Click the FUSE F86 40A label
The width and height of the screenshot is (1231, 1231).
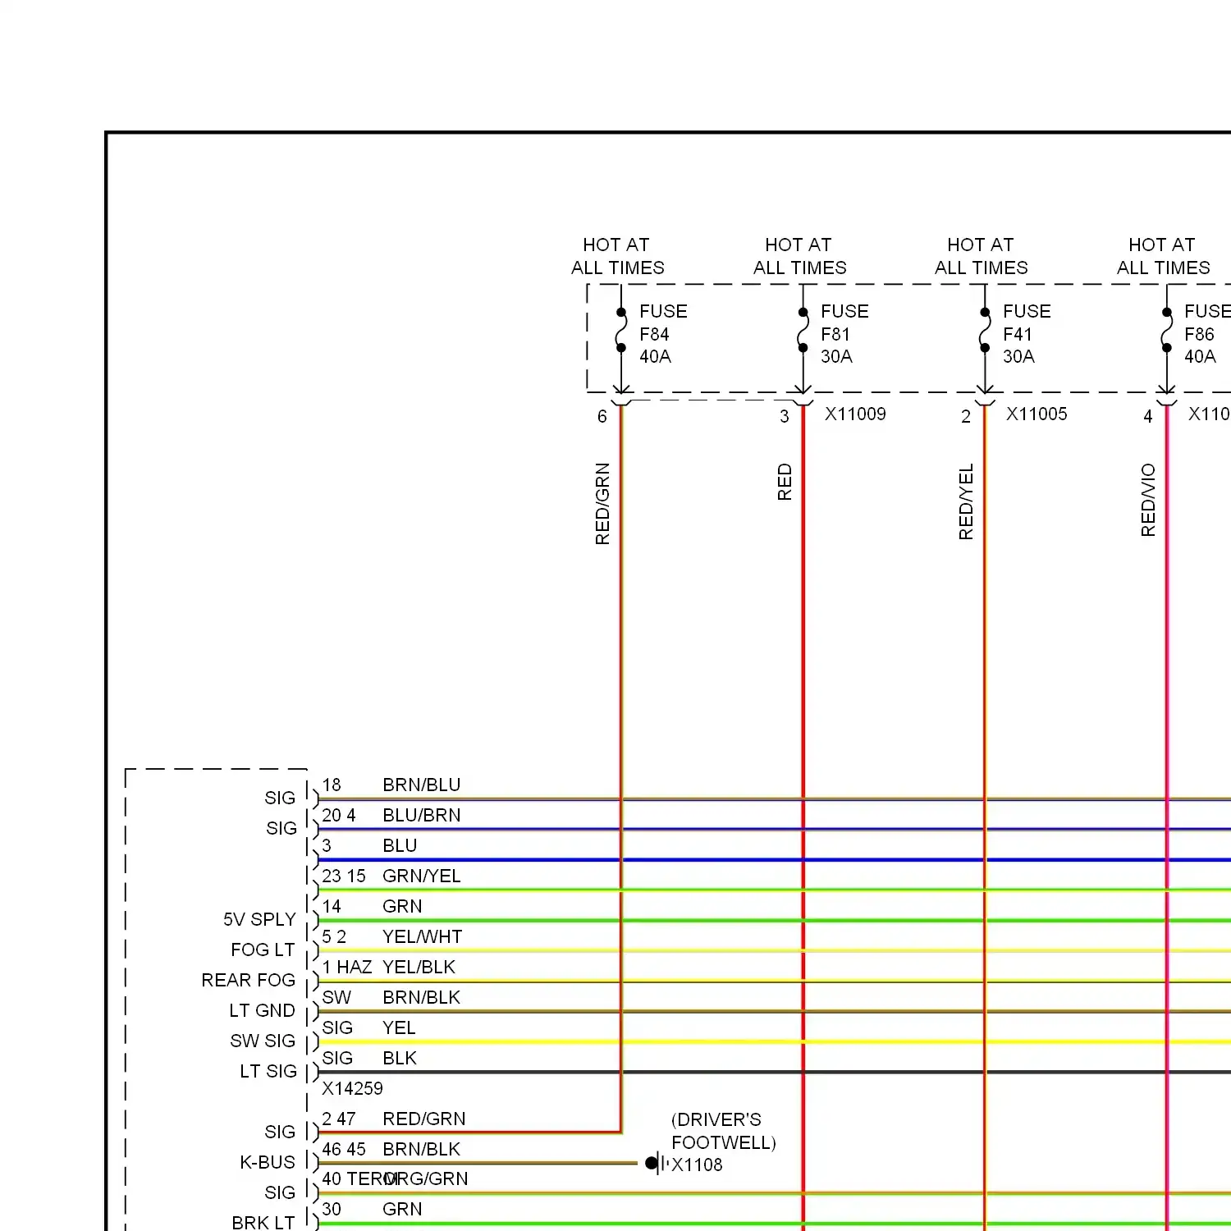tap(1207, 334)
